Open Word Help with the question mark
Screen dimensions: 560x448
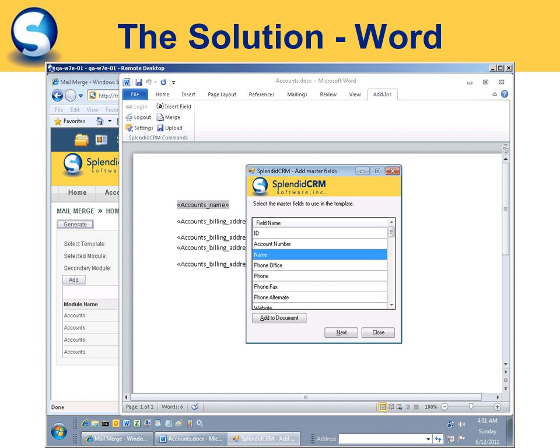click(x=504, y=94)
